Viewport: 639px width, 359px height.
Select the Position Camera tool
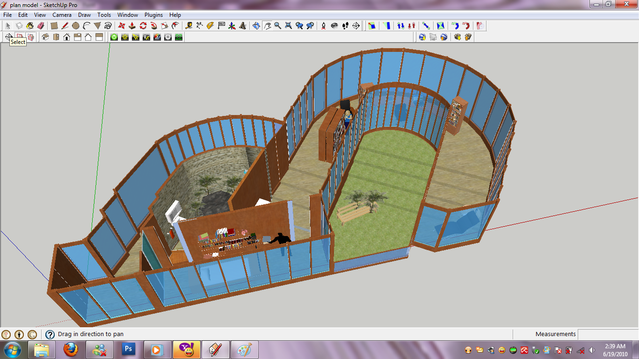pyautogui.click(x=324, y=26)
